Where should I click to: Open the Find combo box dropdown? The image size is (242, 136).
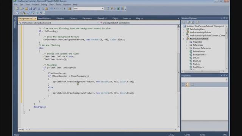102,9
